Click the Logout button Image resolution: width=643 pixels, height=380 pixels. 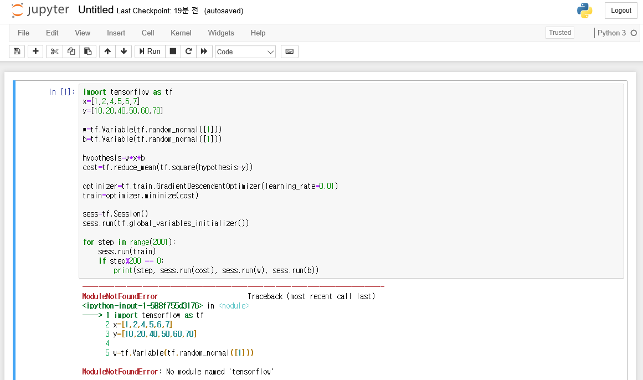pyautogui.click(x=621, y=11)
